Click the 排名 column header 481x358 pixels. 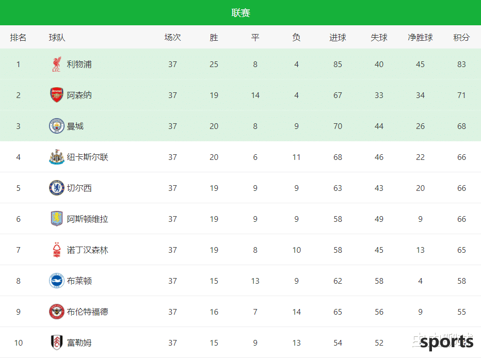click(x=18, y=37)
